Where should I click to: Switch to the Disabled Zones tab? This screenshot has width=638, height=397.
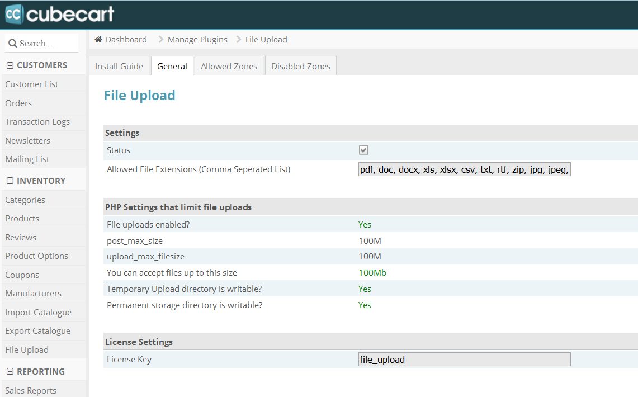tap(301, 66)
